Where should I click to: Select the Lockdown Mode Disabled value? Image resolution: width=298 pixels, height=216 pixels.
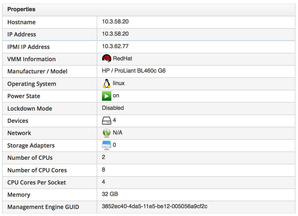pos(113,108)
